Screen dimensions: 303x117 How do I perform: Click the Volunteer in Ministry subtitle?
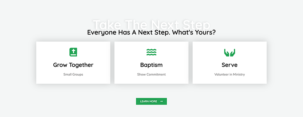(x=230, y=75)
